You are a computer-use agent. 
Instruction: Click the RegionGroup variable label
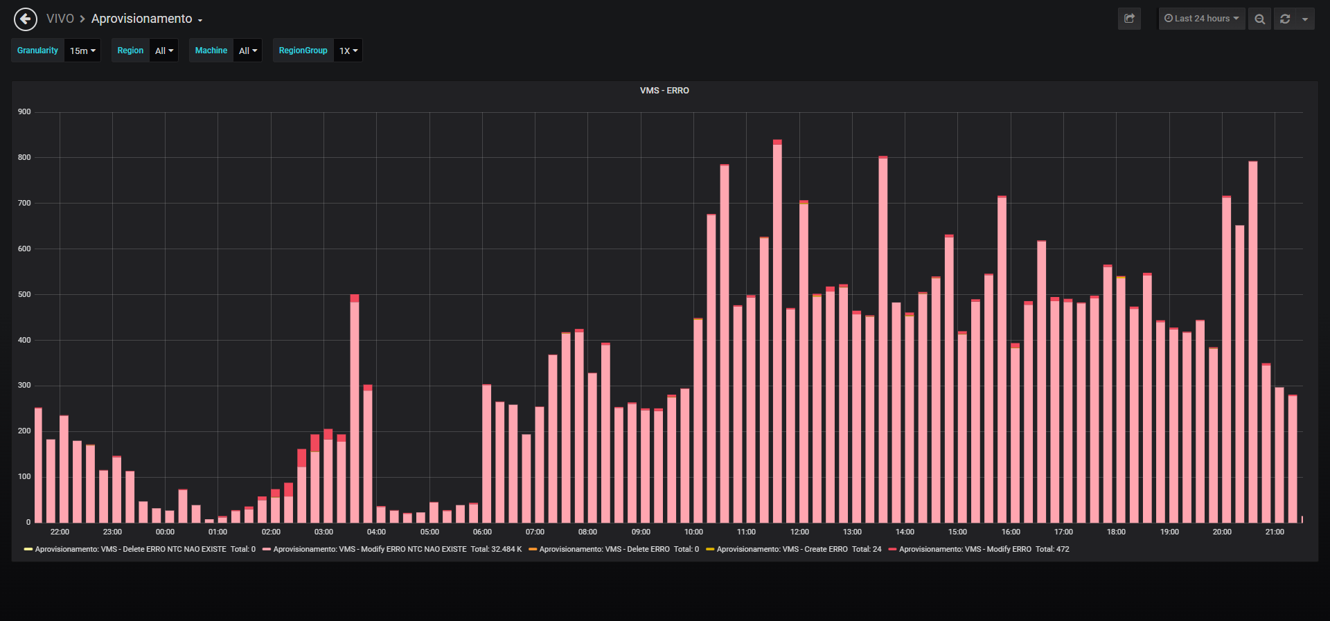pos(303,51)
